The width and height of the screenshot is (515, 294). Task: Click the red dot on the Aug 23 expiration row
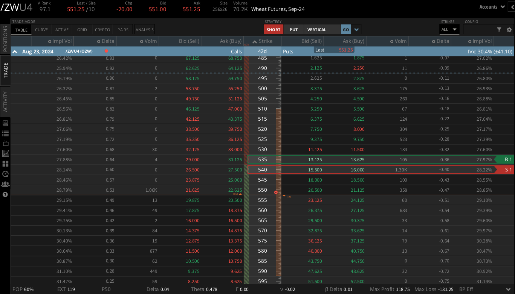pos(106,51)
